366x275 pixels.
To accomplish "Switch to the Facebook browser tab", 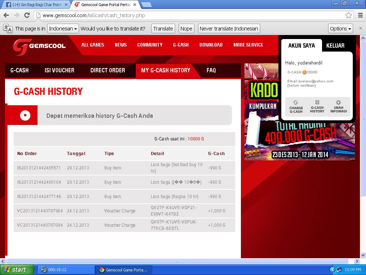I will [36, 5].
